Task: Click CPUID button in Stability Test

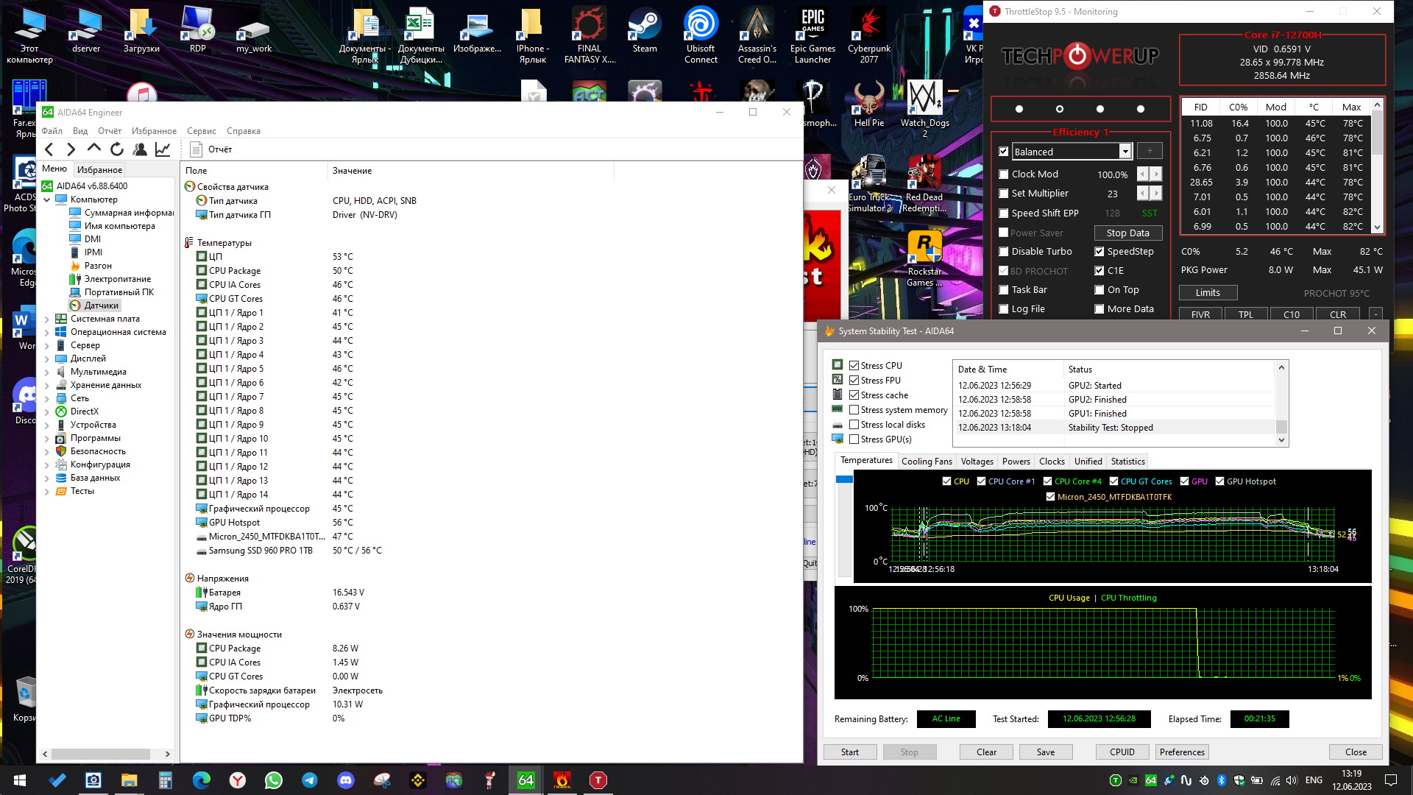Action: point(1122,752)
